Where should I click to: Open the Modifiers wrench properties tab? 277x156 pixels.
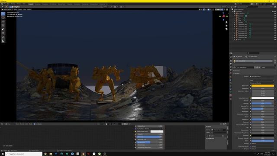point(231,80)
